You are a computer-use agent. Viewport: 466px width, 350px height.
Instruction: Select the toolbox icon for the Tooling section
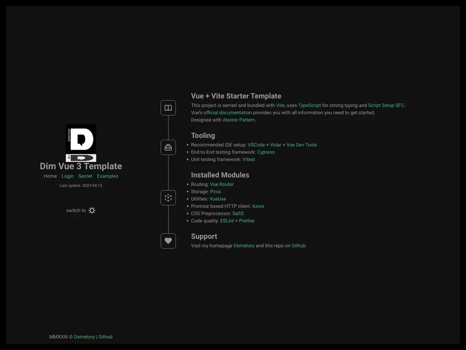168,147
